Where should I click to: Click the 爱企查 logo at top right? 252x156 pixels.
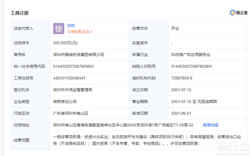click(239, 13)
